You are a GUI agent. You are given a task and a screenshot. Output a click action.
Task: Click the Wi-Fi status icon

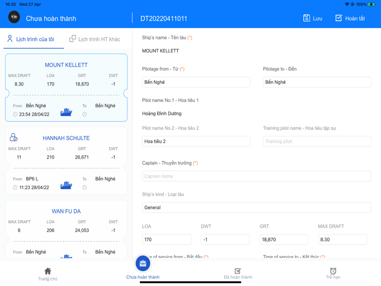point(347,4)
